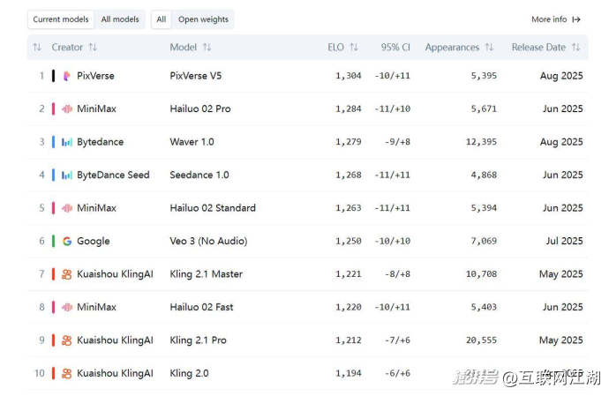The image size is (609, 396).
Task: Click the PixVerse V5 model name
Action: [x=196, y=76]
